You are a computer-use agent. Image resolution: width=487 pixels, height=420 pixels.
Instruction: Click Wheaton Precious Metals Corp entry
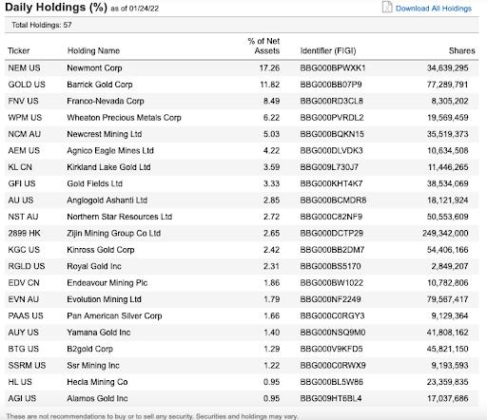(x=124, y=118)
